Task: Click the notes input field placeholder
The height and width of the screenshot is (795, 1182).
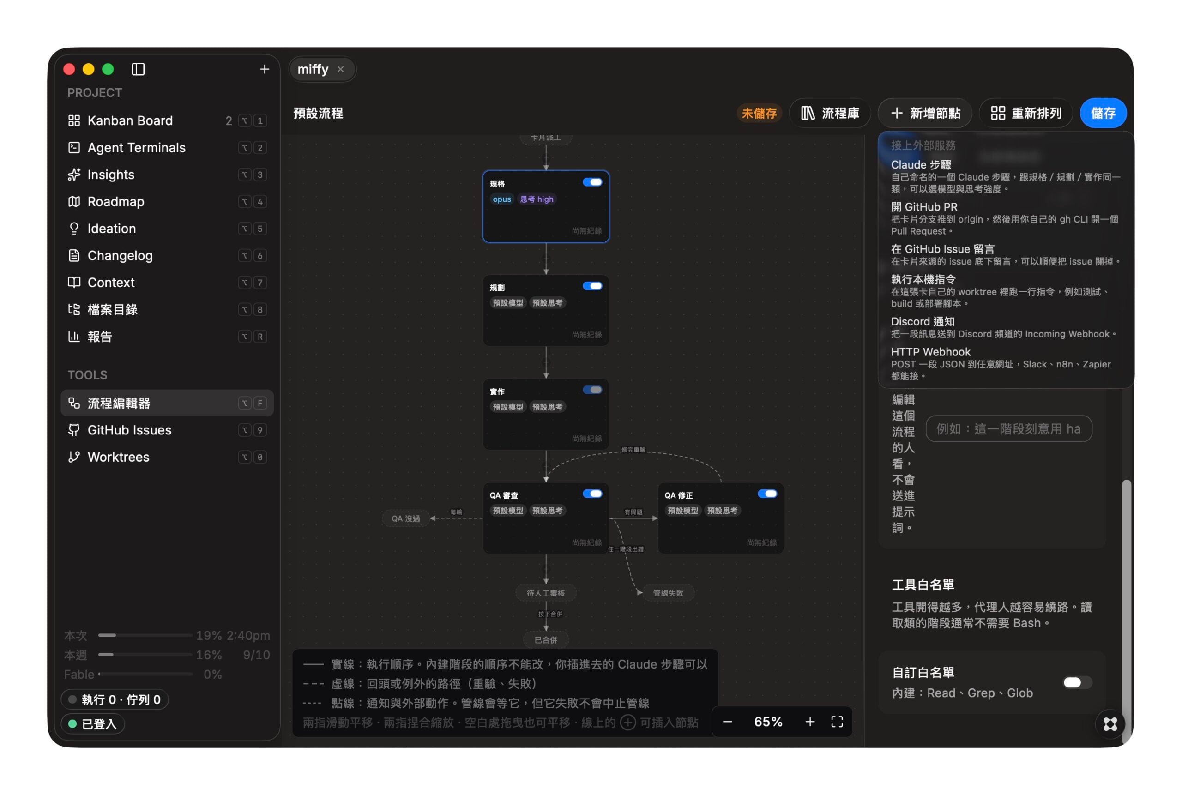Action: coord(1008,429)
